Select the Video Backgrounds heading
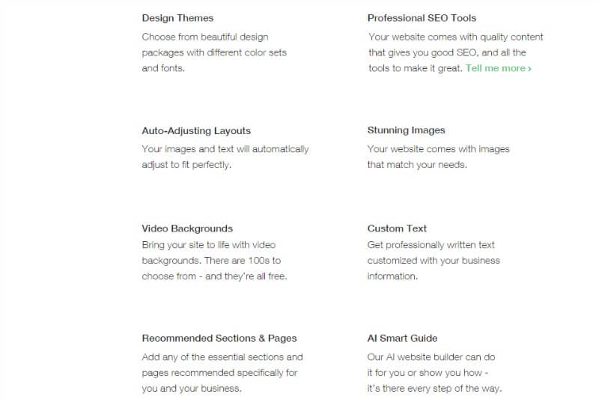 point(187,228)
